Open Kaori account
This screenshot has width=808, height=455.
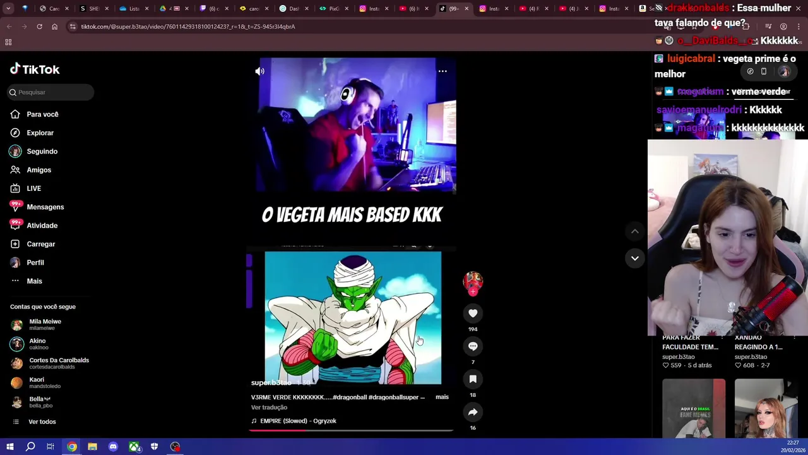point(44,383)
